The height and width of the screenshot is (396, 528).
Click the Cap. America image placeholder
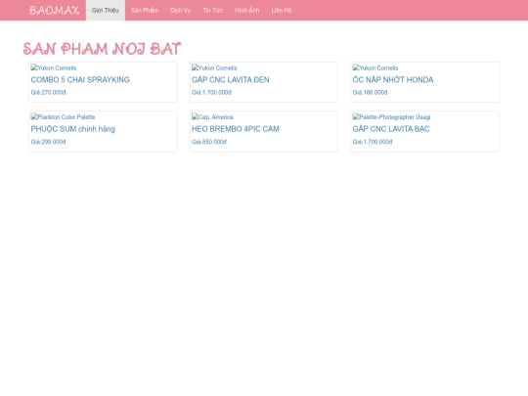(x=212, y=117)
